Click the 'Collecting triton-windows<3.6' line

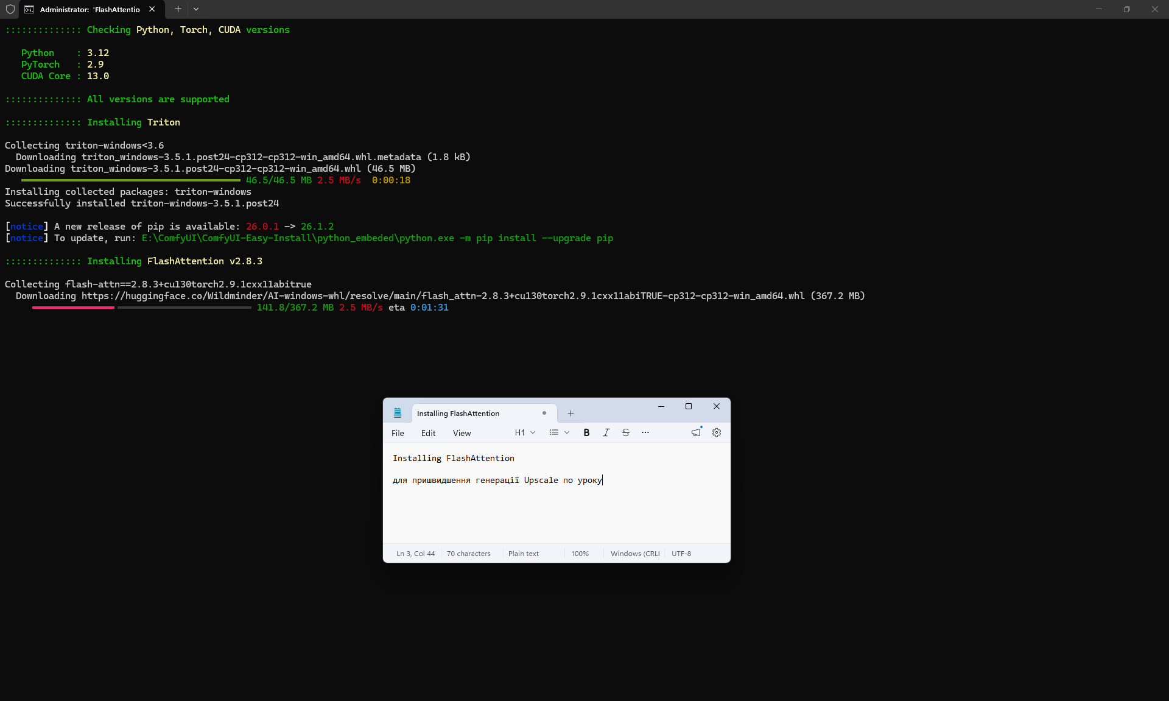[85, 146]
